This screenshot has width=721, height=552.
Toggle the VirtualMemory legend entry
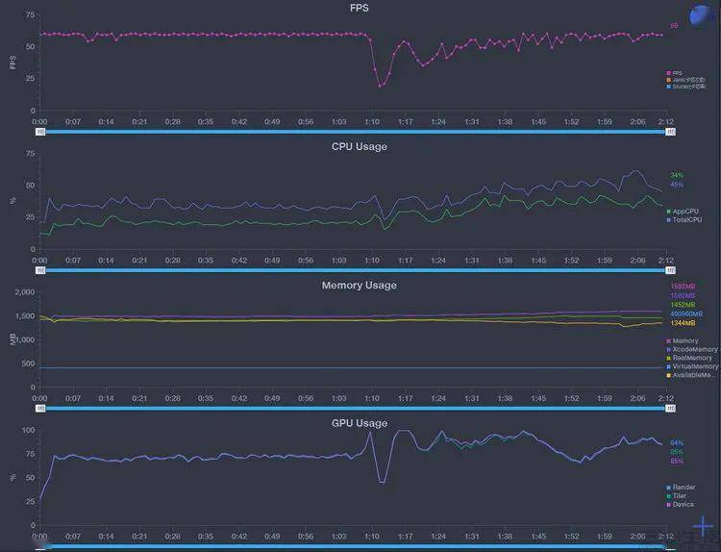tap(692, 366)
